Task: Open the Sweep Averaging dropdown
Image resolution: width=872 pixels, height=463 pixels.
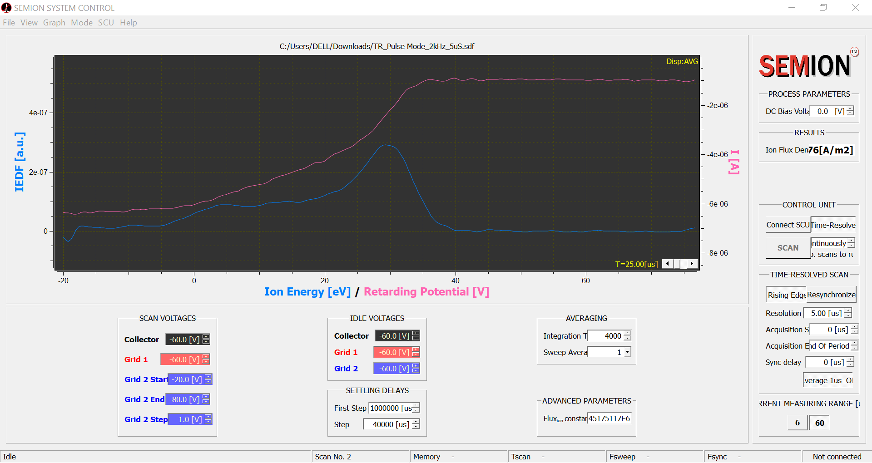Action: 627,352
